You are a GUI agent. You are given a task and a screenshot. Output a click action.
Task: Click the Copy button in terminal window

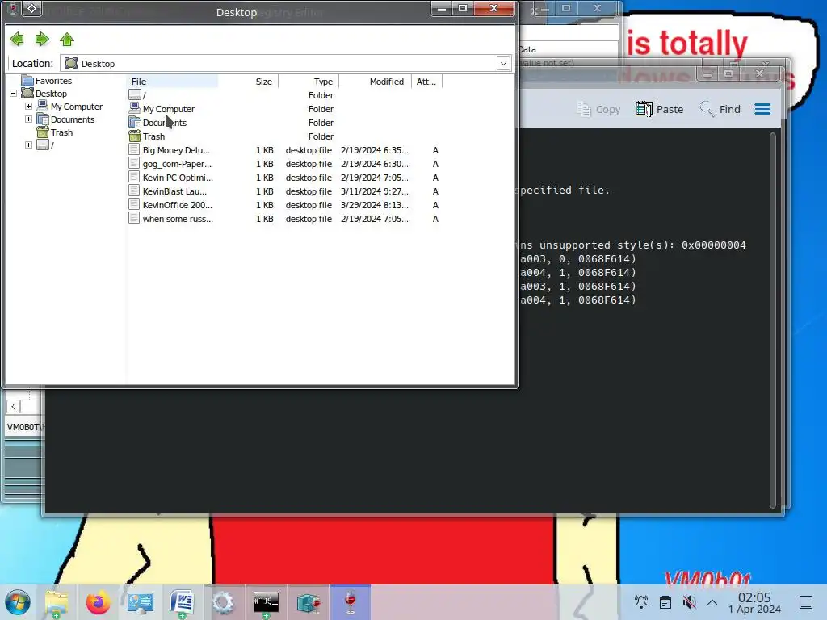tap(598, 109)
